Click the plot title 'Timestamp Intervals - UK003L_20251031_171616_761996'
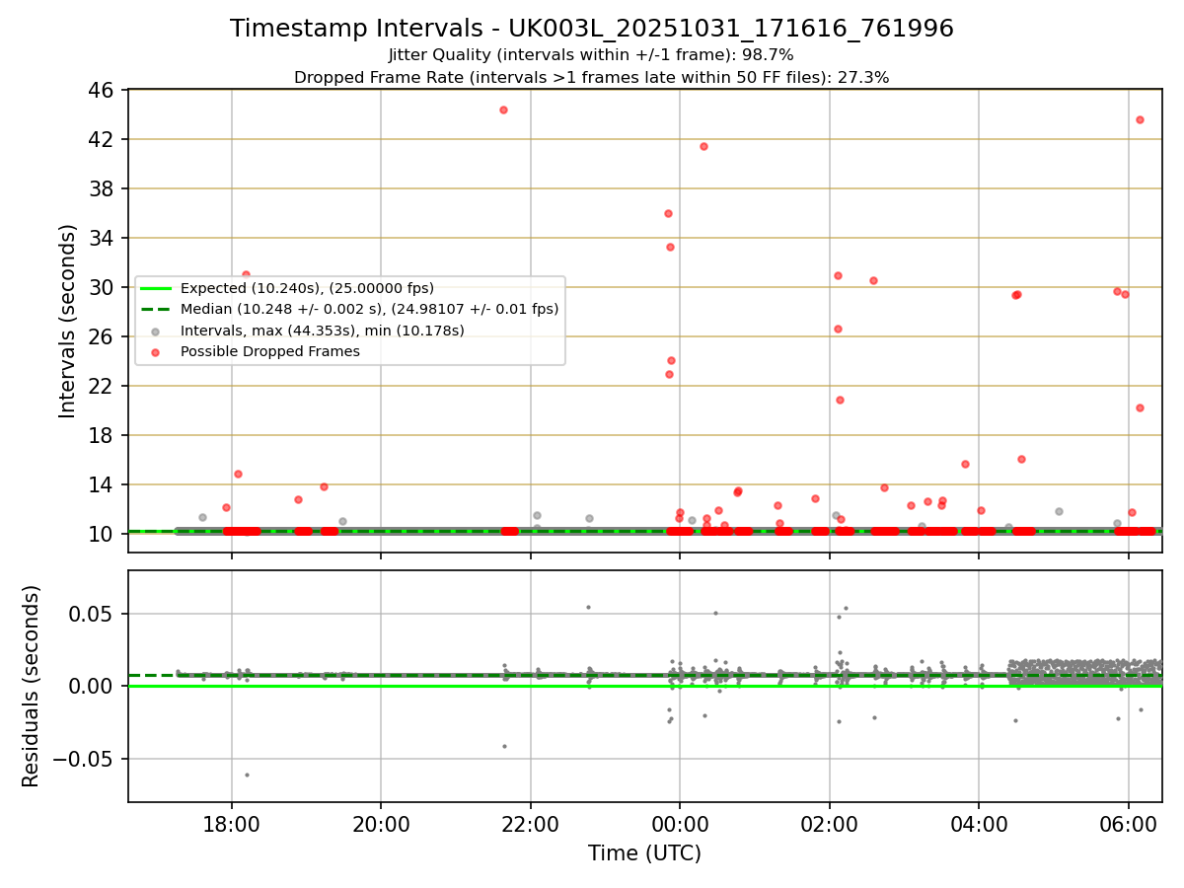 [592, 29]
